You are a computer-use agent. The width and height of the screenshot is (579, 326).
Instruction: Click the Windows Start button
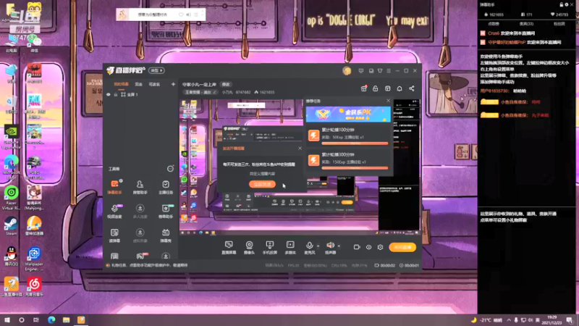[x=7, y=319]
